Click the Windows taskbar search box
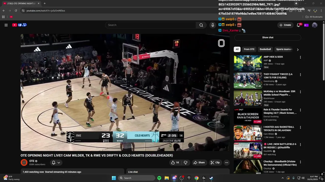The height and width of the screenshot is (182, 325). [137, 178]
